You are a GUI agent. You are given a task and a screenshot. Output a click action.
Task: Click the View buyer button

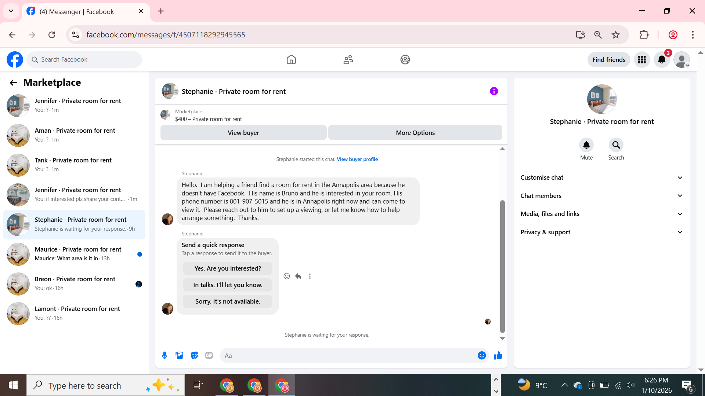(x=243, y=133)
